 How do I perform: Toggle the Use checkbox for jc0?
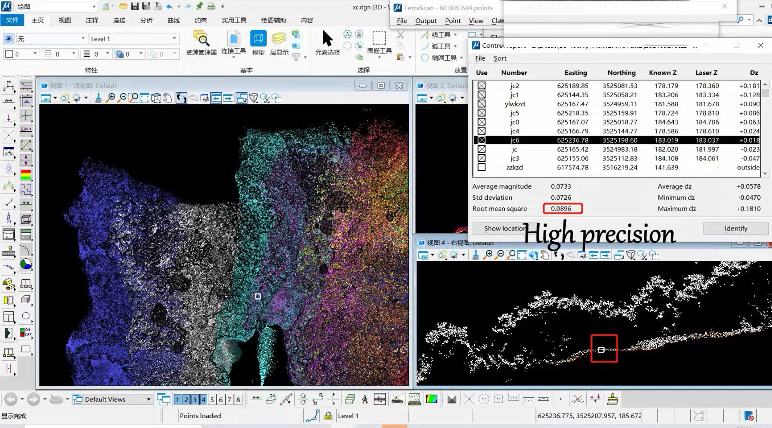pos(481,122)
